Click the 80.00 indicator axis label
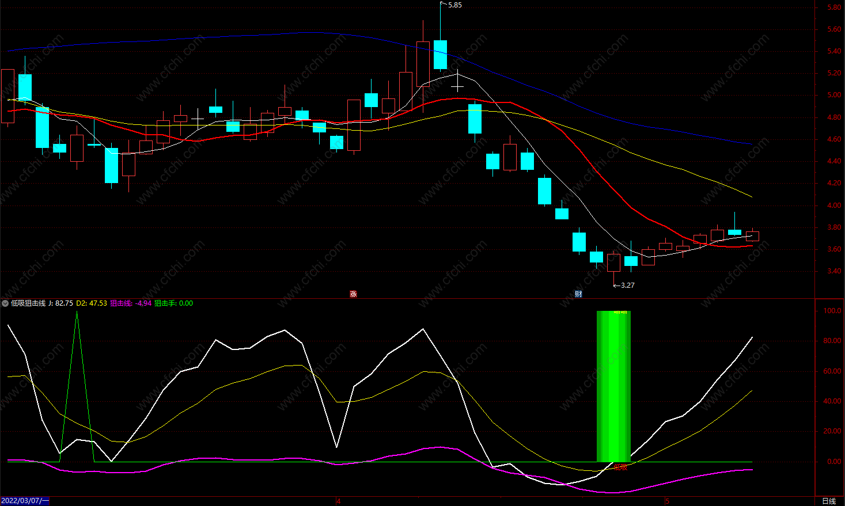 point(832,341)
